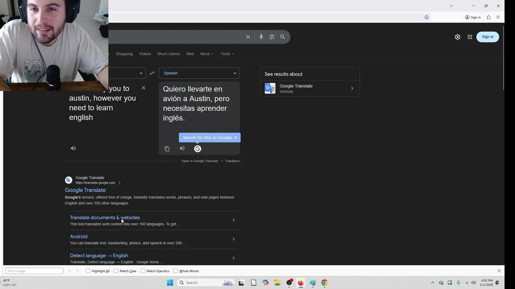This screenshot has height=289, width=515.
Task: Copy the Spanish translation
Action: tap(167, 149)
